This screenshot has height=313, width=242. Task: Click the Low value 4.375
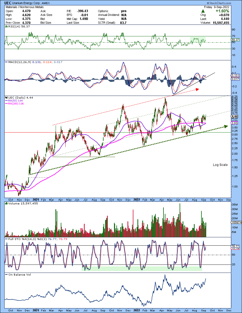26,19
